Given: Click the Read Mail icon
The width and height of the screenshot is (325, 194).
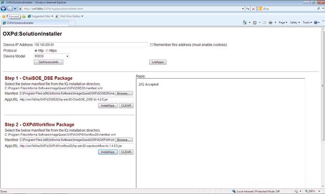Looking at the screenshot, I should click(x=264, y=22).
